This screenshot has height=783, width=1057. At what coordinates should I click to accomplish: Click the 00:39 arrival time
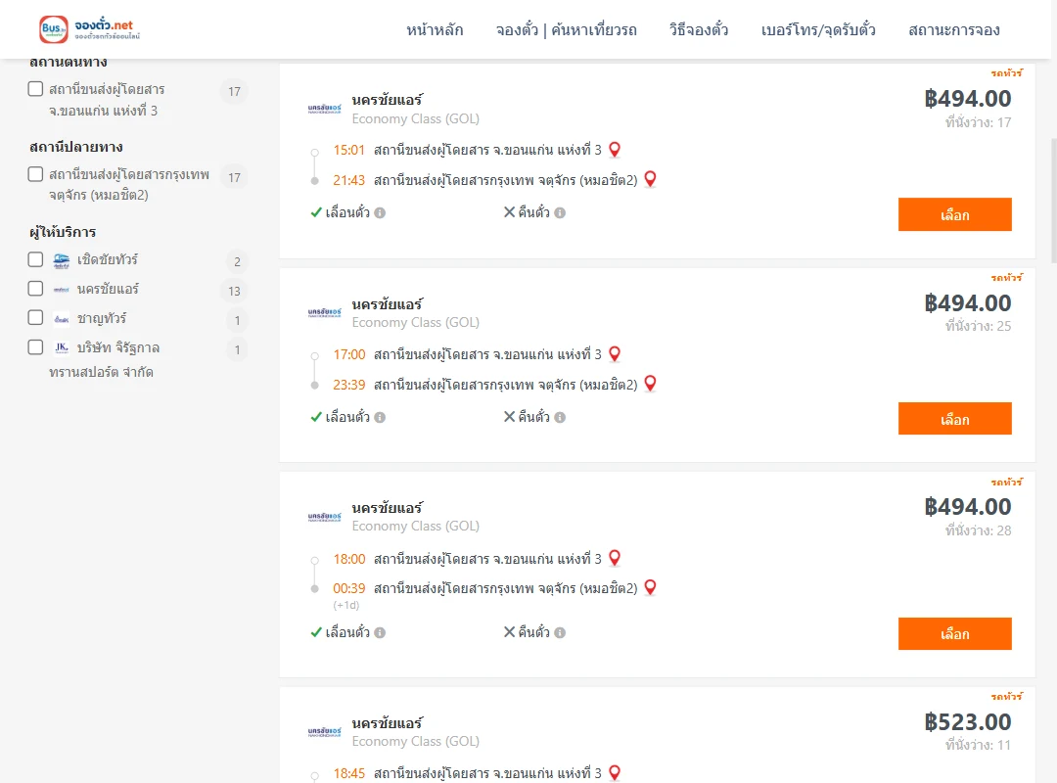(x=348, y=588)
